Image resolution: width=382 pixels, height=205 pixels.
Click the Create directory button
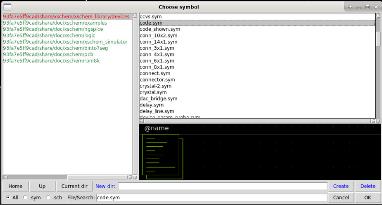[x=341, y=186]
